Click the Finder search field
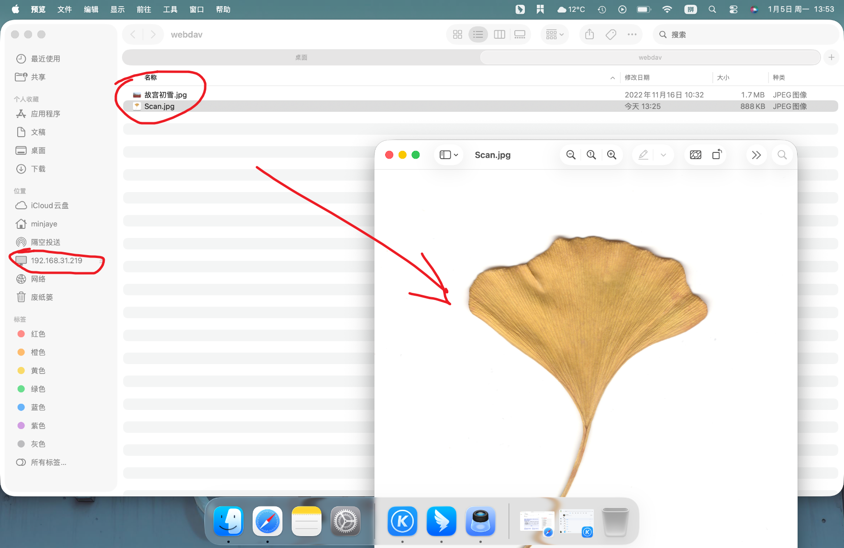Viewport: 844px width, 548px height. pyautogui.click(x=745, y=34)
